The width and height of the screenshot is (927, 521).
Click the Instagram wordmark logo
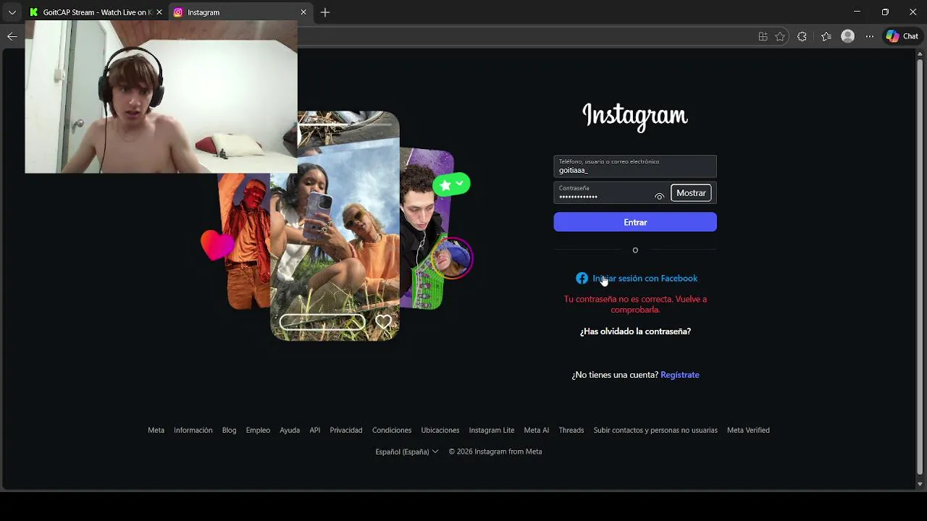click(x=635, y=117)
